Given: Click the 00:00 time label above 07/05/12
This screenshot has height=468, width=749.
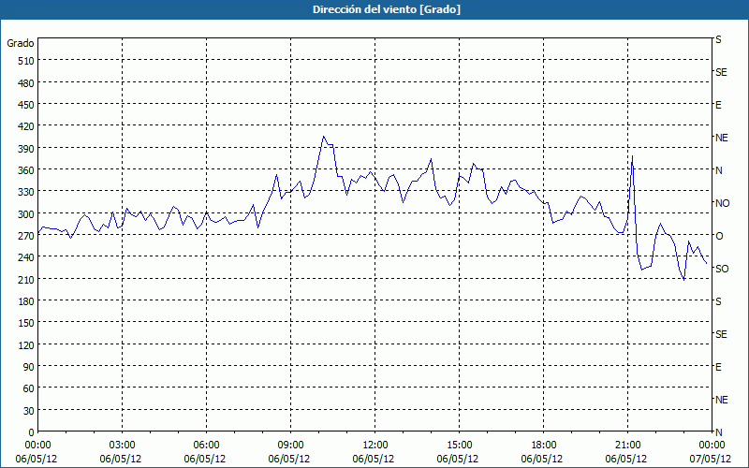Looking at the screenshot, I should (712, 446).
